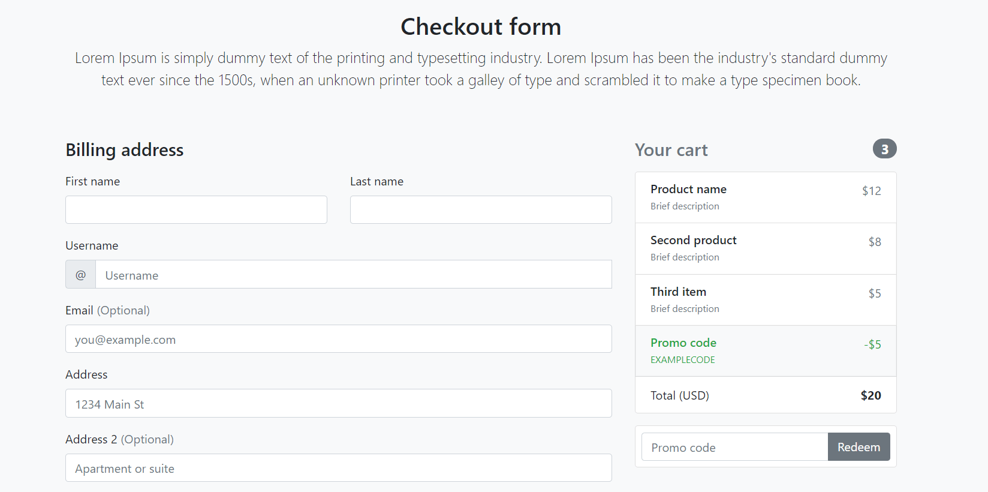Click the Address field showing 1234 Main St
Viewport: 988px width, 492px height.
pos(338,403)
